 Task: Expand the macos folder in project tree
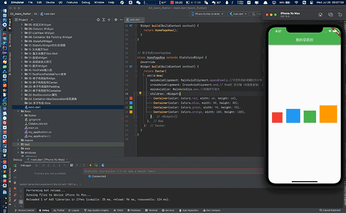pos(18,140)
